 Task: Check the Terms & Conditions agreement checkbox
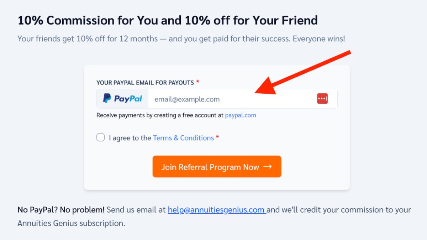[x=101, y=137]
